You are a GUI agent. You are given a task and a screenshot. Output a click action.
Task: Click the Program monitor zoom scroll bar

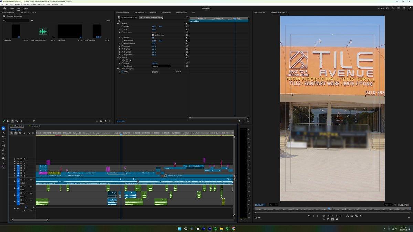(332, 212)
